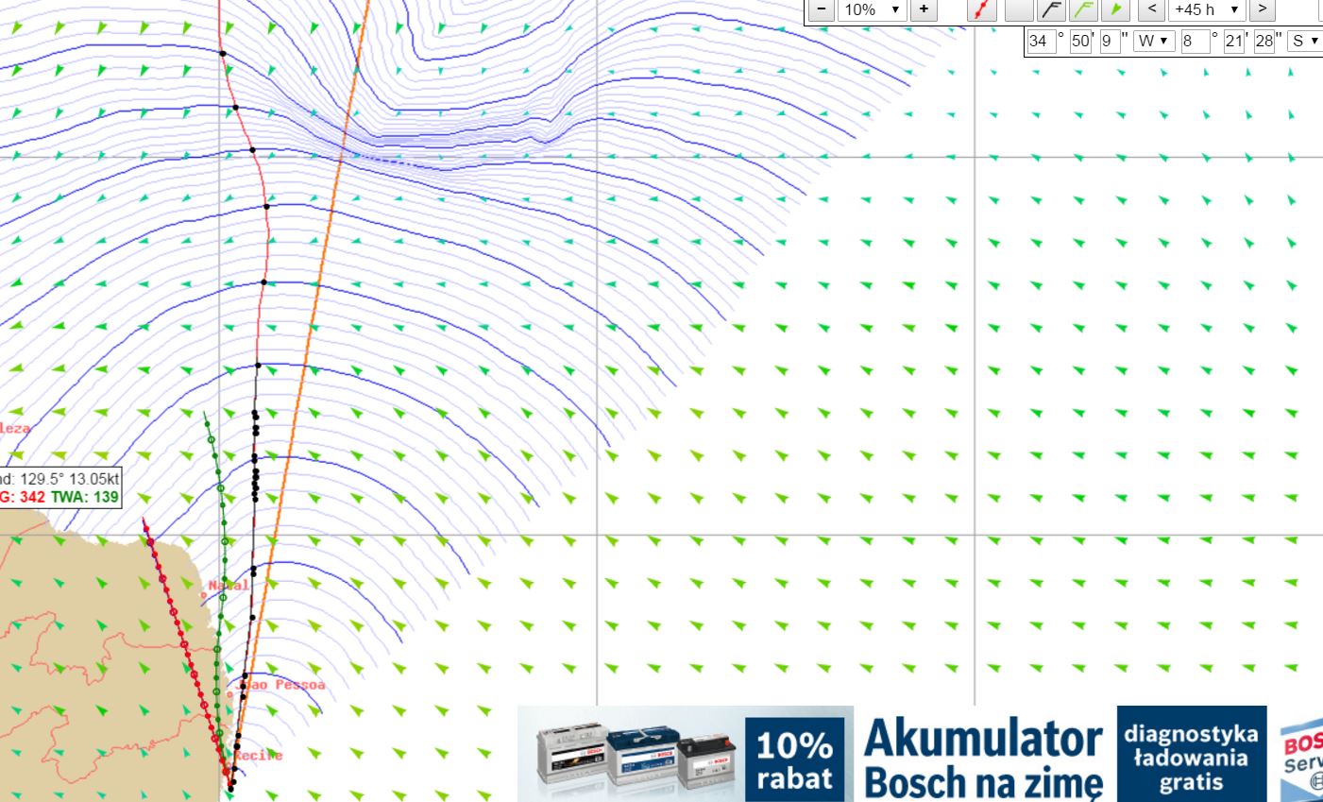
Task: Click the Recife city label
Action: (258, 755)
